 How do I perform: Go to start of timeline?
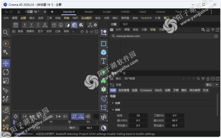pyautogui.click(x=25, y=116)
